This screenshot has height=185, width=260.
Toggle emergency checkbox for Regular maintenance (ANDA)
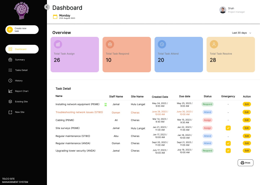(x=228, y=143)
